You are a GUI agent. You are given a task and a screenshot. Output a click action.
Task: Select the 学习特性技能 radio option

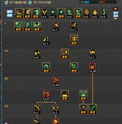(30, 3)
